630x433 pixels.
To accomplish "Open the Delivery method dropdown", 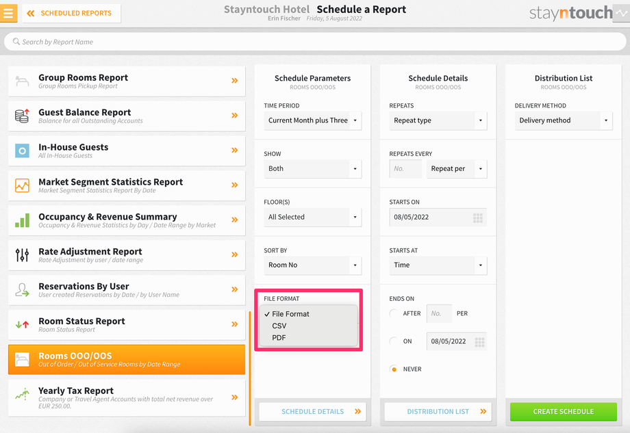I will (x=564, y=120).
